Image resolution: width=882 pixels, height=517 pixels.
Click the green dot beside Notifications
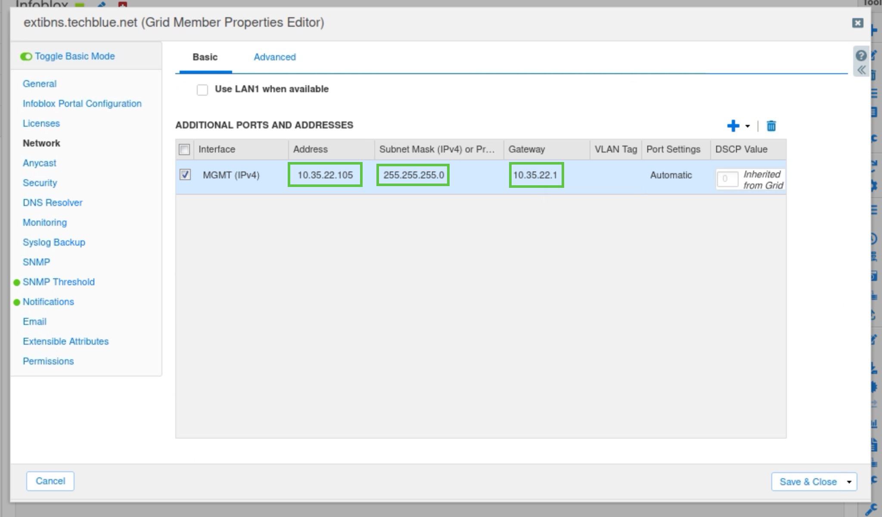[x=17, y=302]
